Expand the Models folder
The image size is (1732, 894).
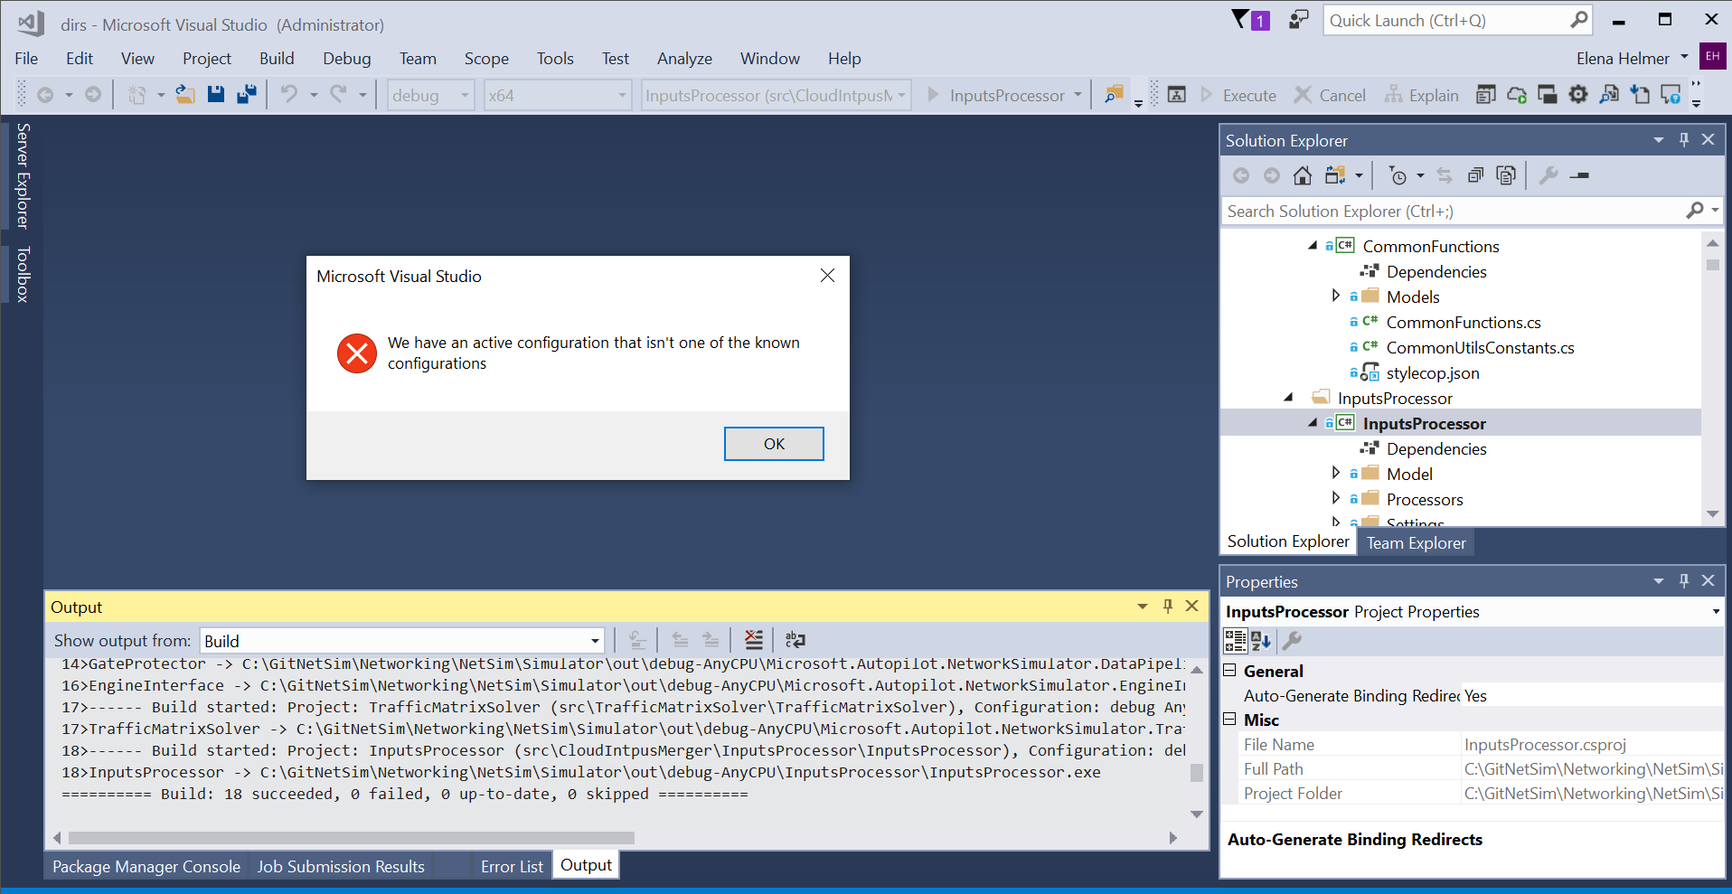click(x=1336, y=296)
